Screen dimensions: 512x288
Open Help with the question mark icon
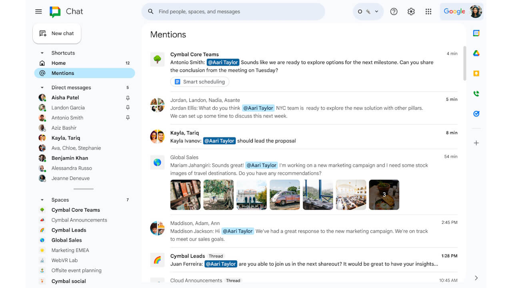click(394, 11)
